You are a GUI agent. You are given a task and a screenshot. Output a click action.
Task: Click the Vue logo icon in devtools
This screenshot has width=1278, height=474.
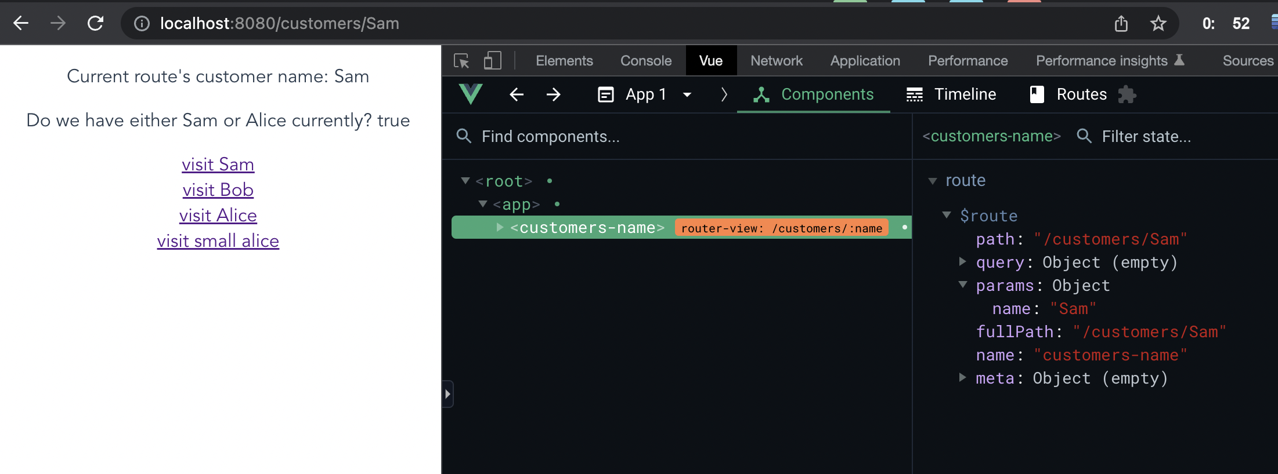coord(471,94)
